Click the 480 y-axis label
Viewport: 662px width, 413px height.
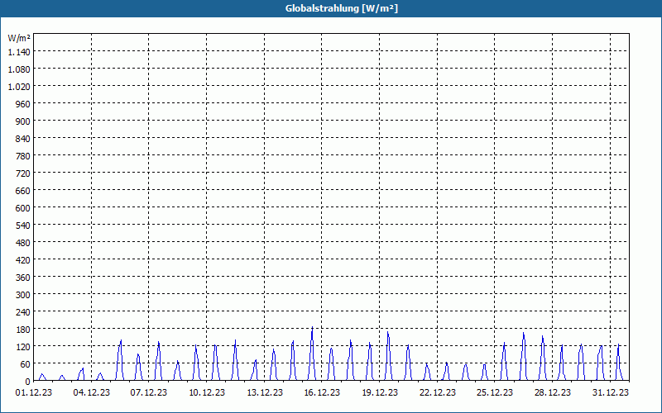[x=23, y=243]
